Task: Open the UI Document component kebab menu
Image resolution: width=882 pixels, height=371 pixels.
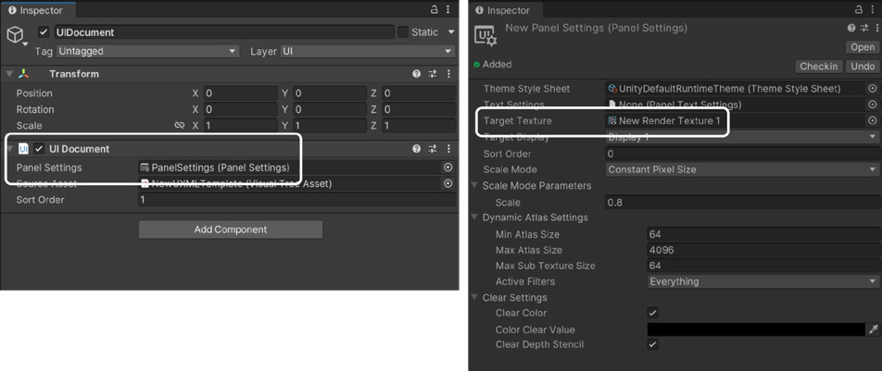Action: coord(448,149)
